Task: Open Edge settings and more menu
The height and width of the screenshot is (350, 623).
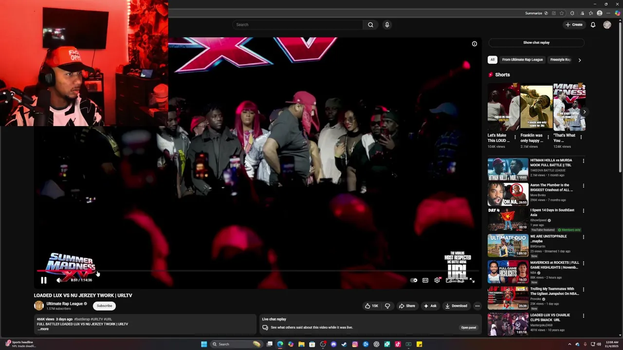Action: click(x=608, y=13)
